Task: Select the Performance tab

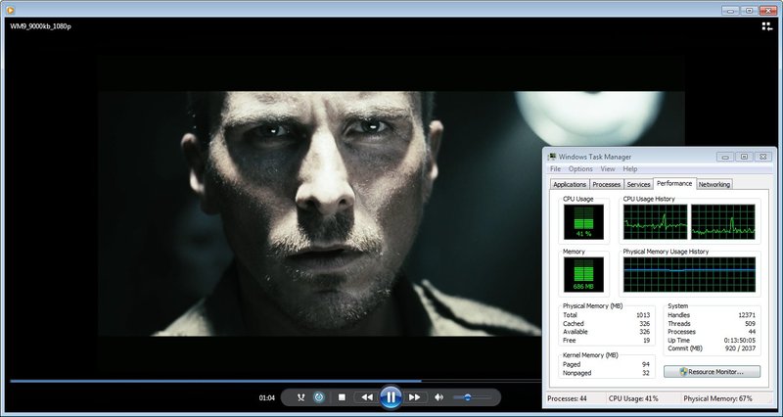Action: (674, 183)
